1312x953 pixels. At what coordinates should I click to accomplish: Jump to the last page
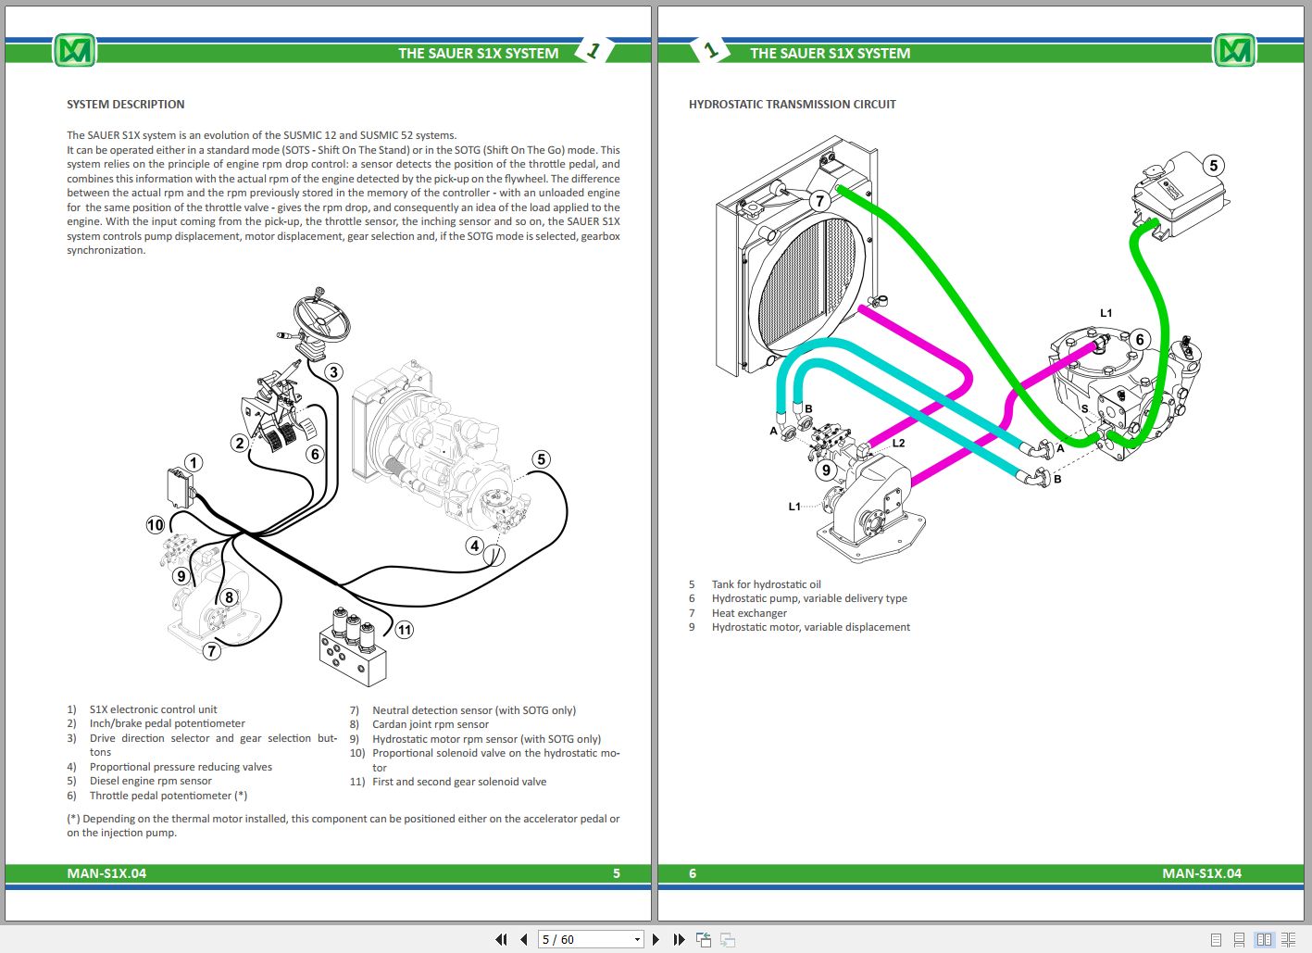679,939
